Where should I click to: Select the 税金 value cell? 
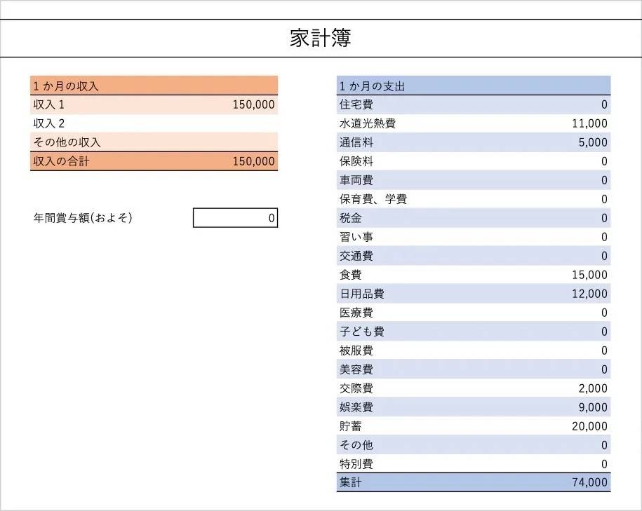click(x=604, y=218)
